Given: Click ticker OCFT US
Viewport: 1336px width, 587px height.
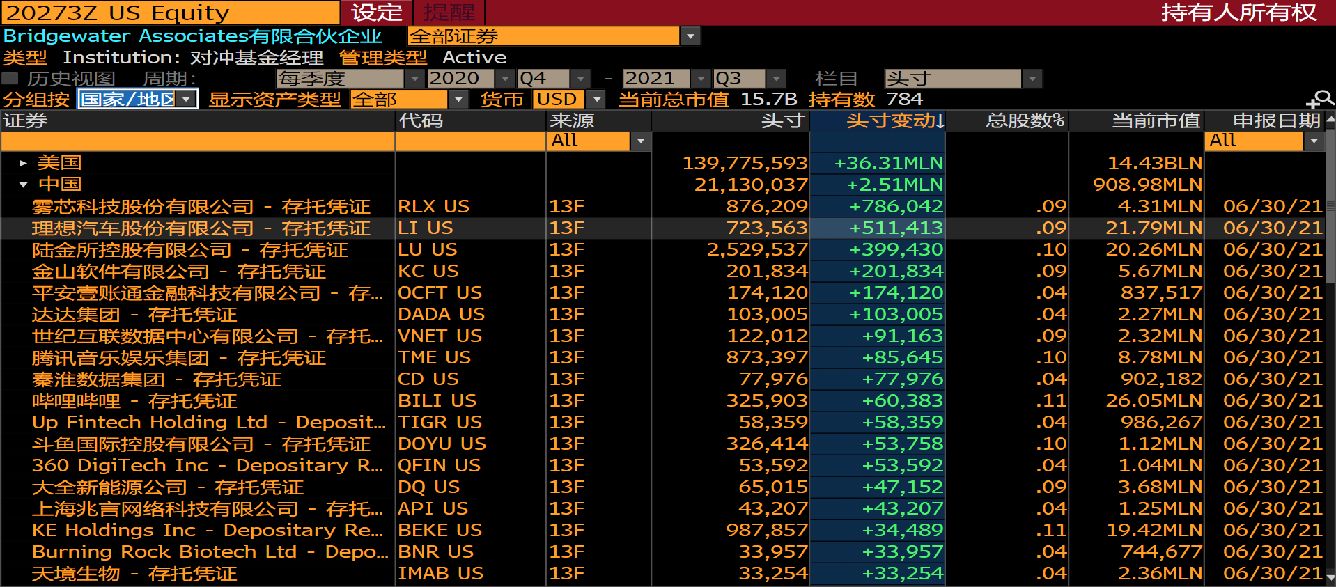Looking at the screenshot, I should click(440, 292).
